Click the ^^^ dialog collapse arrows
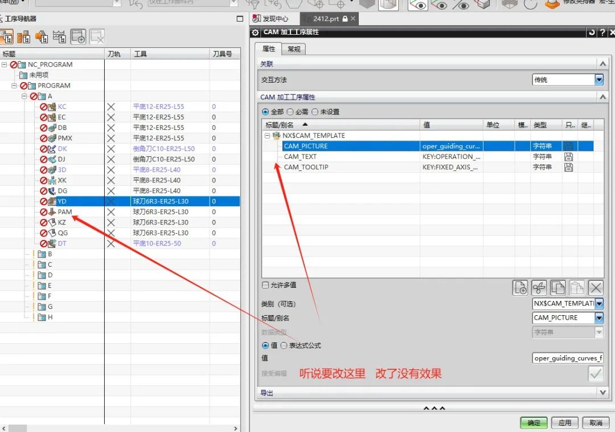Viewport: 615px width, 432px height. tap(434, 409)
